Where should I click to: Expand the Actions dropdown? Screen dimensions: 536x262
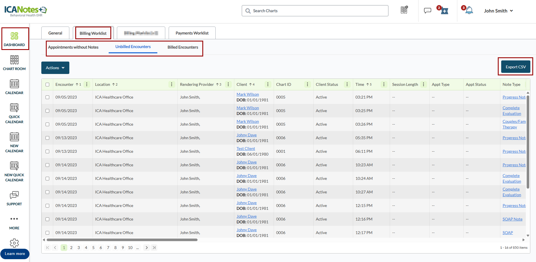[55, 68]
